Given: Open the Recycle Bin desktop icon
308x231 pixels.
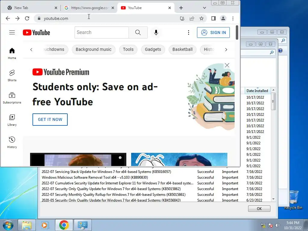Looking at the screenshot, I should (293, 199).
